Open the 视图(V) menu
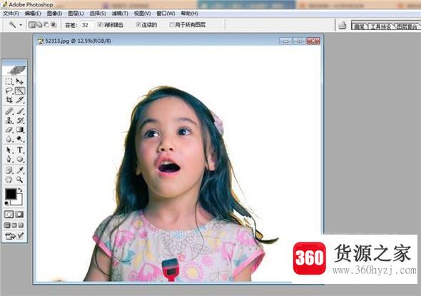This screenshot has height=296, width=421. 142,14
